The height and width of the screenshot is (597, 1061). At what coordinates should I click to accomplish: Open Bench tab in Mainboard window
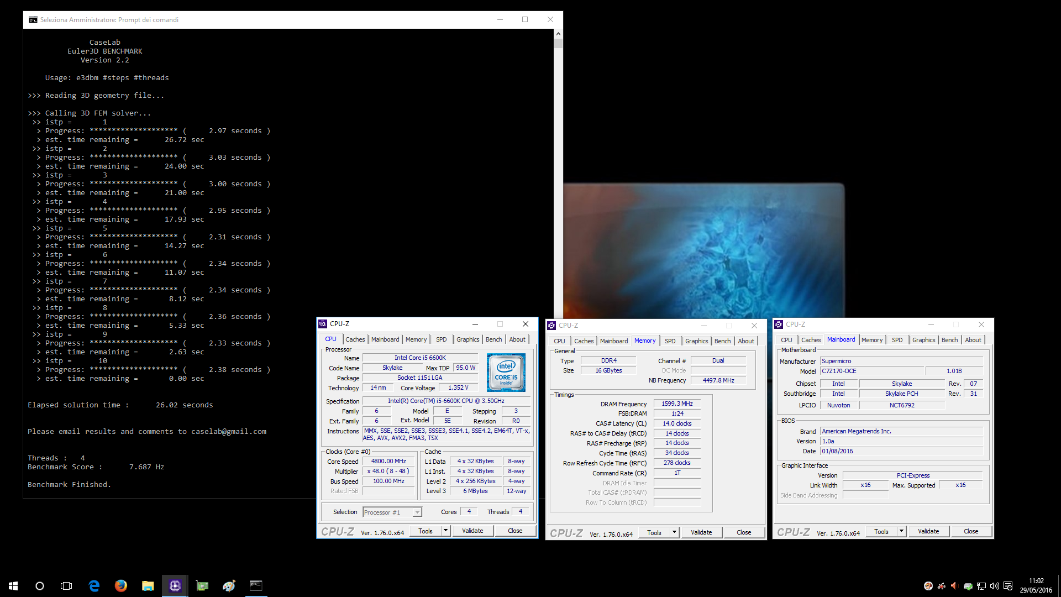950,340
